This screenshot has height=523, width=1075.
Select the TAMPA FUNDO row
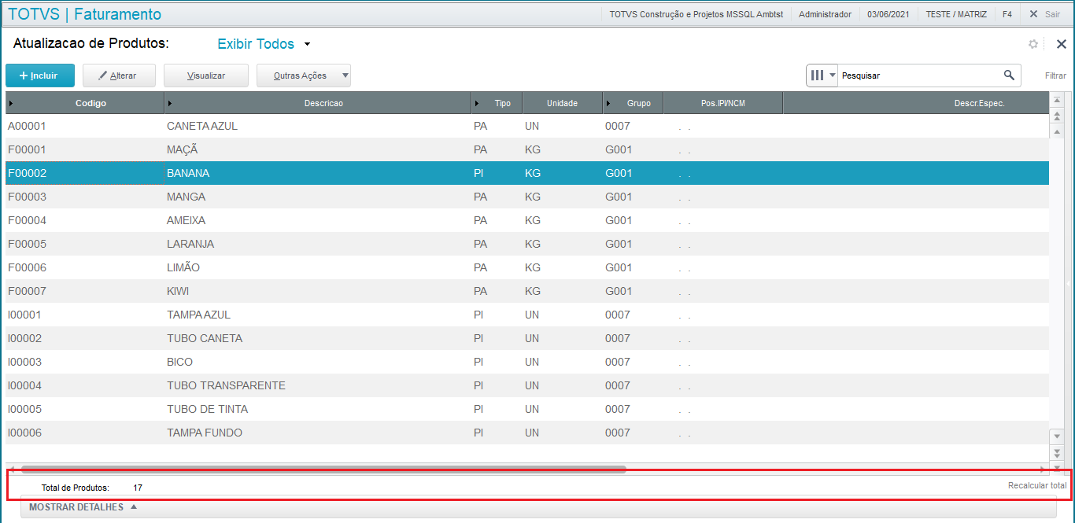tap(527, 433)
